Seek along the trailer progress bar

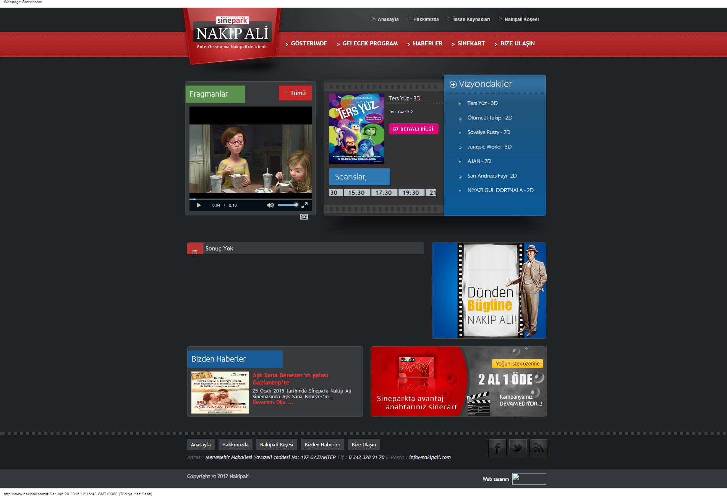(251, 199)
